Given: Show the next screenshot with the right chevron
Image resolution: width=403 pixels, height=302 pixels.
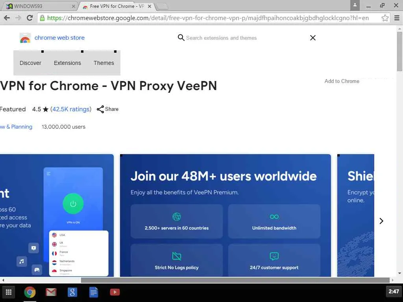Looking at the screenshot, I should (381, 221).
